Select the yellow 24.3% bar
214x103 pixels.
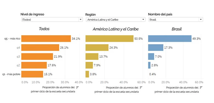pyautogui.click(x=97, y=48)
